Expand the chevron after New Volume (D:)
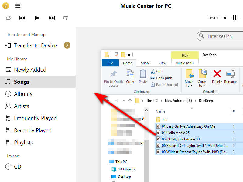Screen dimensions: 243x182 pyautogui.click(x=195, y=101)
